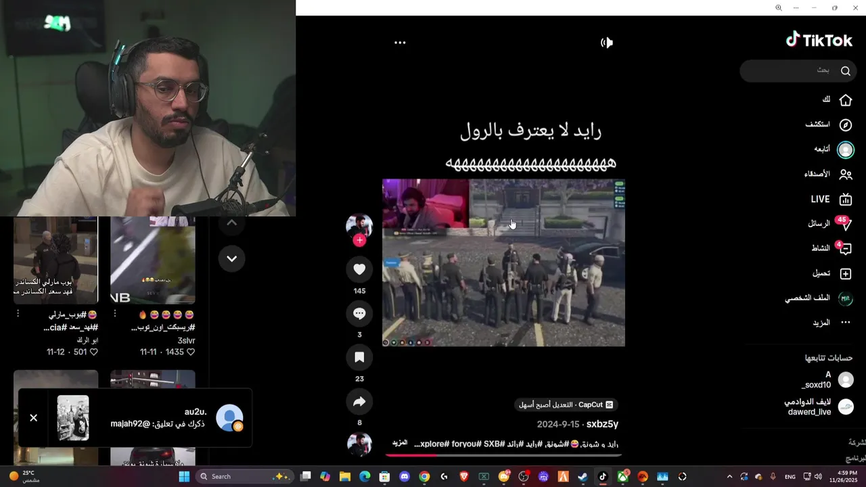Open the Windows Start menu
The width and height of the screenshot is (866, 487).
tap(184, 476)
